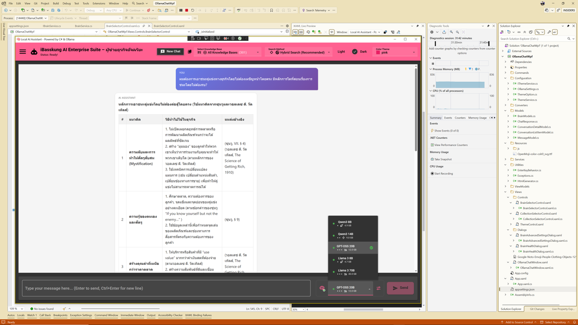The width and height of the screenshot is (578, 325).
Task: Restart debugging with the circular arrow icon
Action: (193, 10)
